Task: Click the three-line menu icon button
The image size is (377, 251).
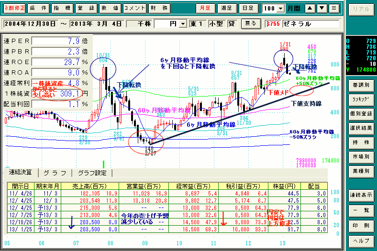Action: [334, 9]
